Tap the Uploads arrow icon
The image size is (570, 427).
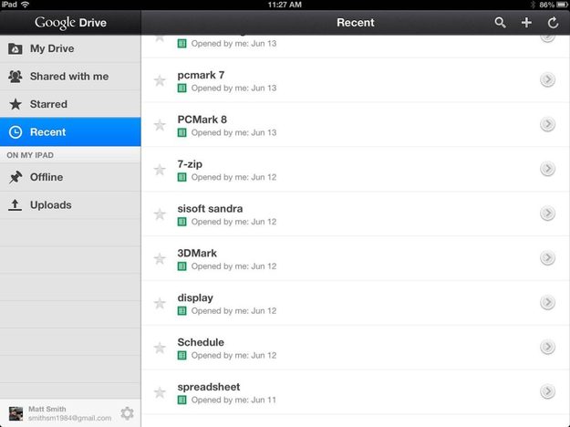point(15,205)
